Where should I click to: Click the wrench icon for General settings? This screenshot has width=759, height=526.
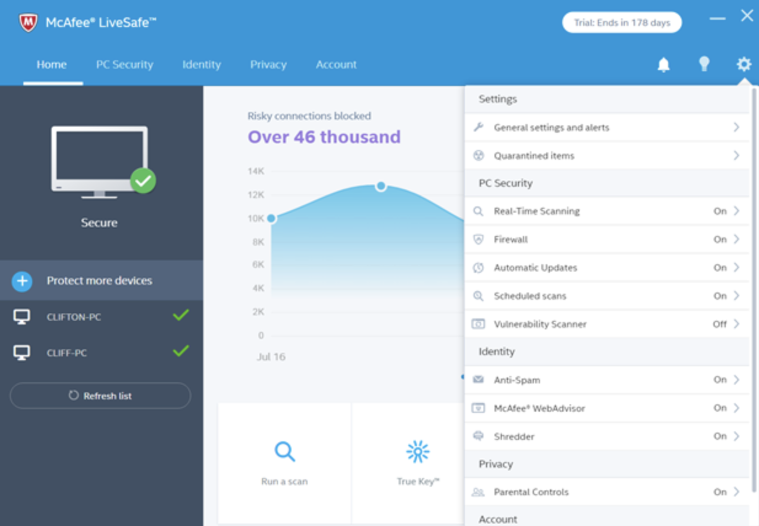tap(479, 127)
